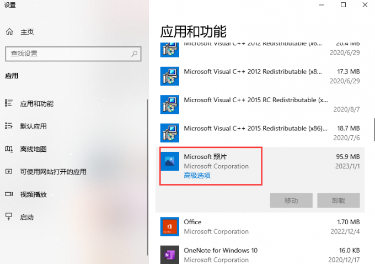375x264 pixels.
Task: Click the 18.7 MB size value
Action: pyautogui.click(x=349, y=128)
